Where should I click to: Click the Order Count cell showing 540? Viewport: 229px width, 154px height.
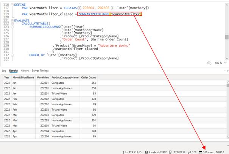[x=89, y=131]
